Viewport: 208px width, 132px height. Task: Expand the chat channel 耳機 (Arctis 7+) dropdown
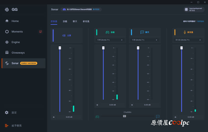(145, 40)
